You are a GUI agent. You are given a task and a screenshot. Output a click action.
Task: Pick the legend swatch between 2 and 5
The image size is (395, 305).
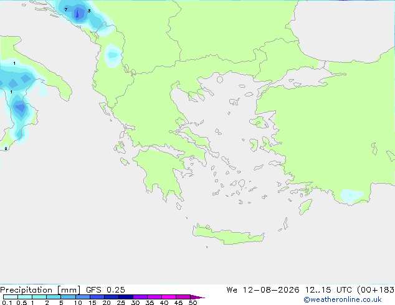[54, 297]
